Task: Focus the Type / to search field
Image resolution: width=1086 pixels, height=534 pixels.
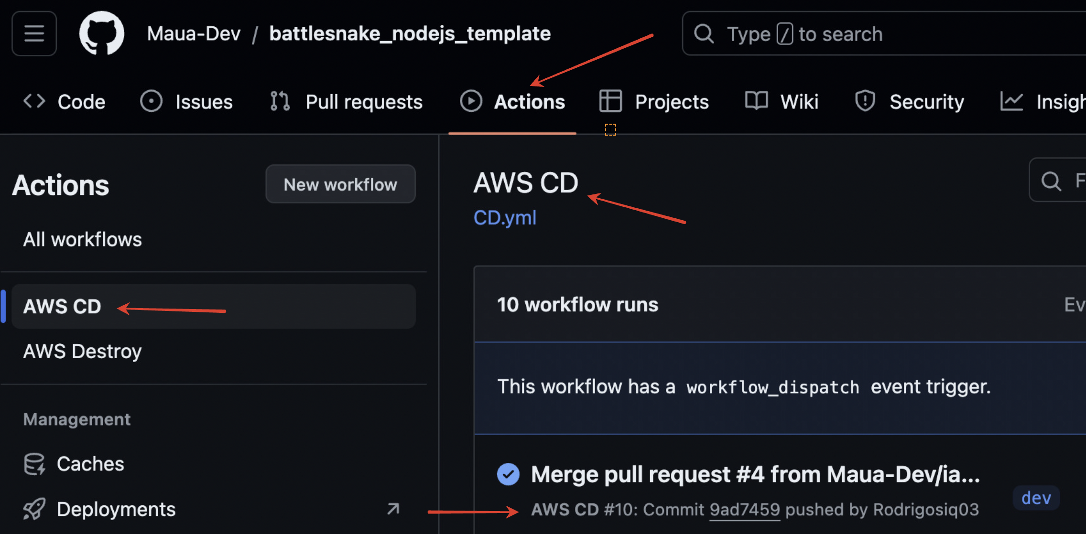Action: point(884,34)
